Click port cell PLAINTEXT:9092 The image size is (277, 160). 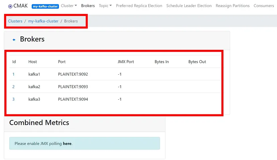click(x=73, y=74)
